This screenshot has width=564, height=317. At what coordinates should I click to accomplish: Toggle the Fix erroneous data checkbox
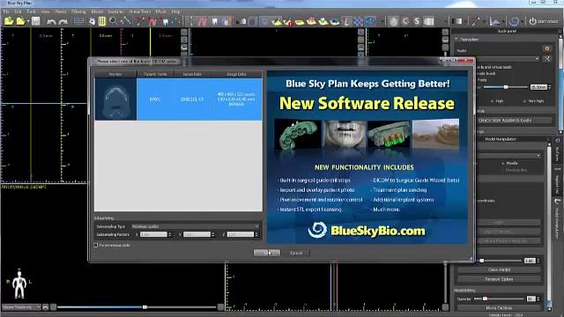[96, 245]
